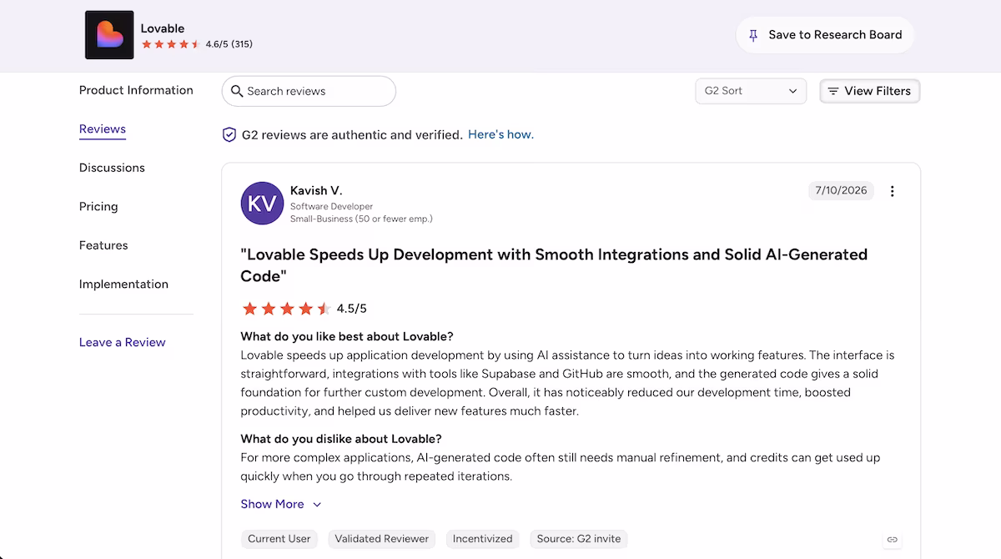
Task: Go to the Discussions section
Action: coord(112,168)
